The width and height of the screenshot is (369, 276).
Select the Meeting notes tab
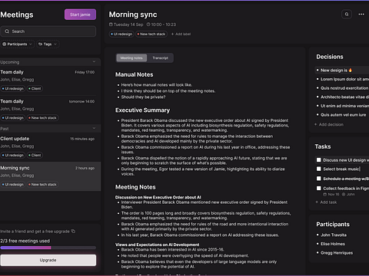click(131, 58)
